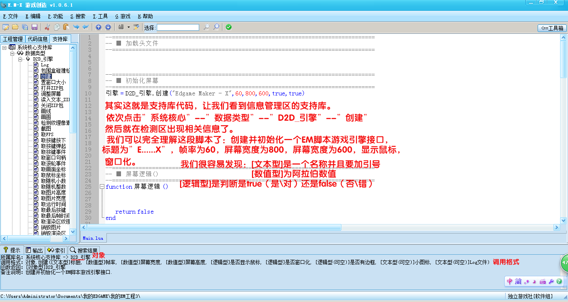This screenshot has height=302, width=568.
Task: Collapse the D2D_引擎 tree node
Action: 21,59
